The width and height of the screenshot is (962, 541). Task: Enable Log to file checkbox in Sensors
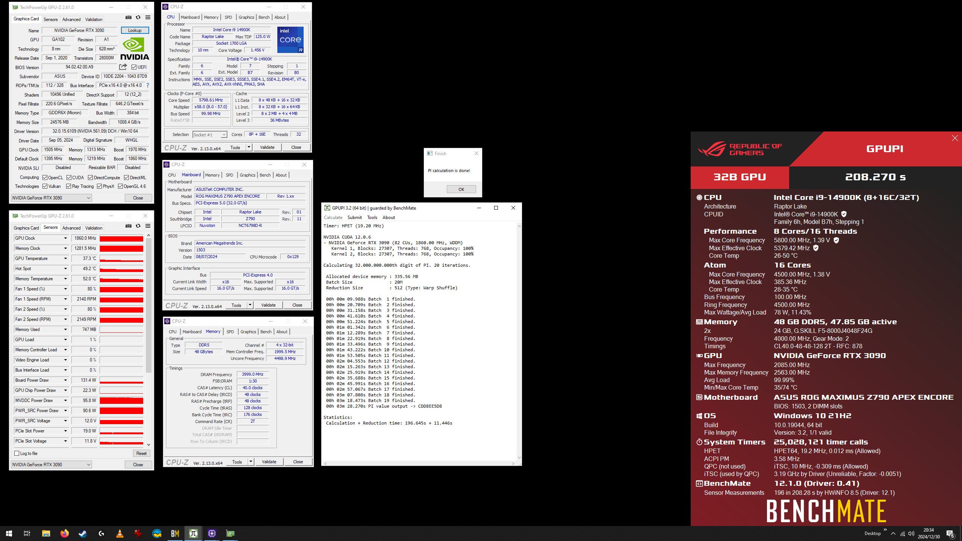17,453
